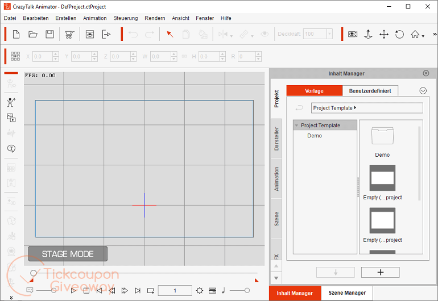The height and width of the screenshot is (301, 438).
Task: Adjust the volume slider knob
Action: [247, 291]
